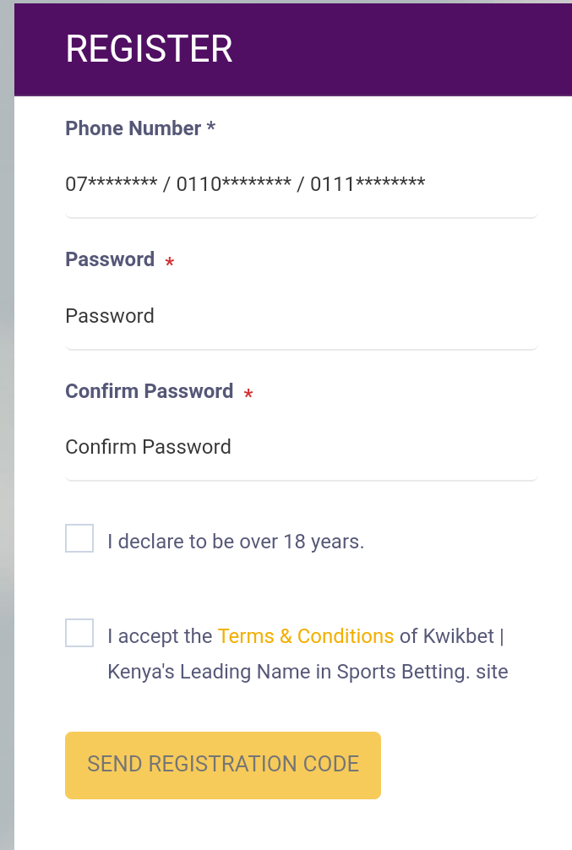Click the Password field label
Viewport: 572px width, 850px height.
(110, 259)
